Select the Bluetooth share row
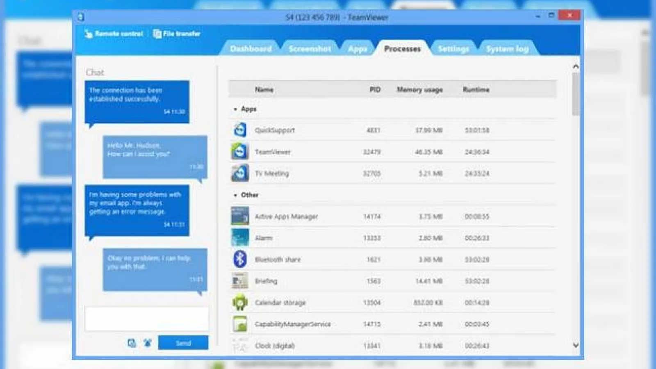The image size is (656, 369). 393,259
